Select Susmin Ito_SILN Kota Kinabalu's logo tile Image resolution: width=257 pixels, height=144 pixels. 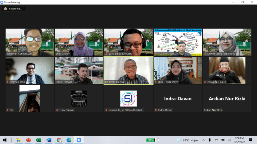tap(128, 98)
